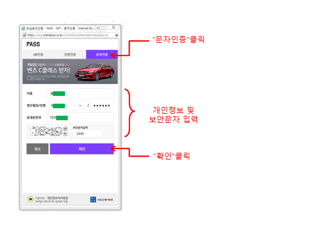Click the PASS logo
The width and height of the screenshot is (313, 234).
point(33,44)
